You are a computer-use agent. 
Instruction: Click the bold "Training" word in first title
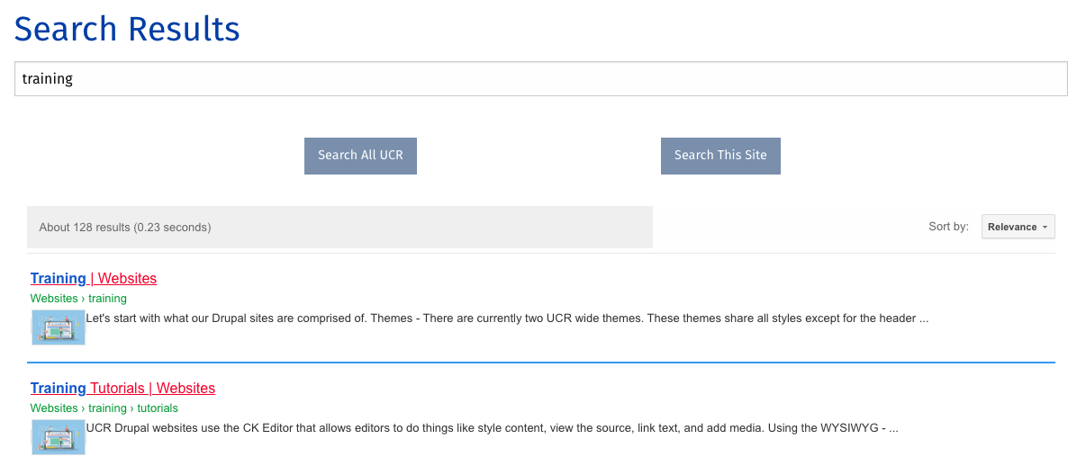click(59, 278)
